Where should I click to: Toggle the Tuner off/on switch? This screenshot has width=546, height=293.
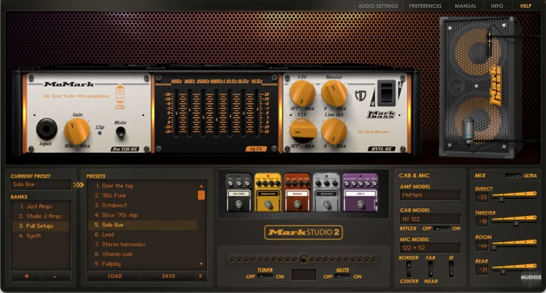click(x=265, y=276)
